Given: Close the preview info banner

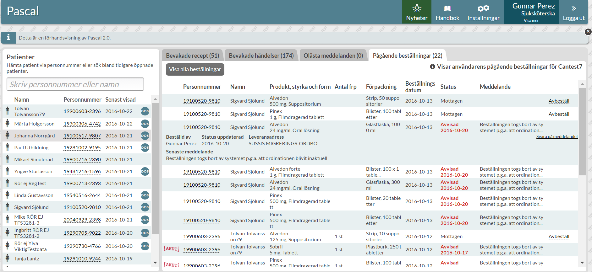Looking at the screenshot, I should 588,32.
